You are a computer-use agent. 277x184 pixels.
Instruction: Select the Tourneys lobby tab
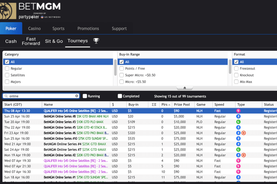click(78, 41)
